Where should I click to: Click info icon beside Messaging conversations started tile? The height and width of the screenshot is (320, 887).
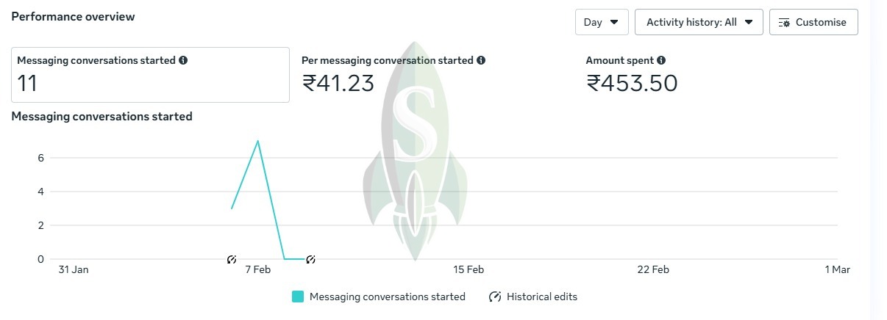point(183,61)
